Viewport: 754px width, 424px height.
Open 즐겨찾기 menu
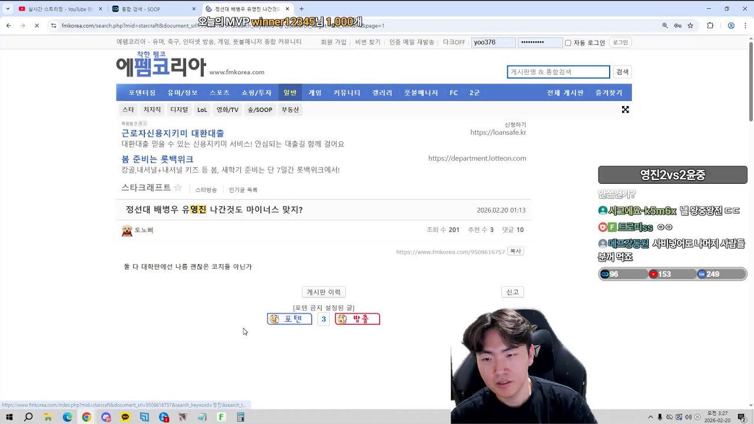(609, 92)
